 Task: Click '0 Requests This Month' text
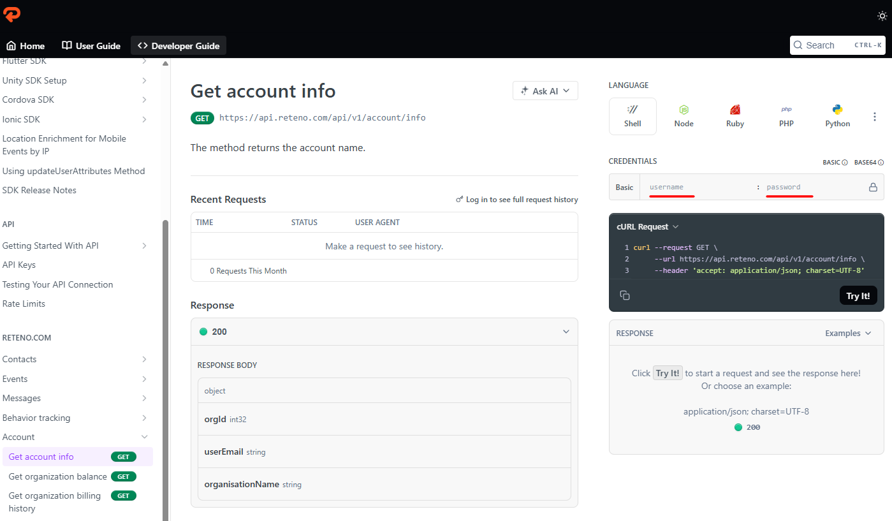pos(248,271)
